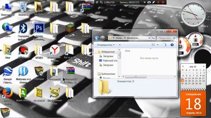Go to previous month in calendar gadget
The width and height of the screenshot is (211, 118).
click(x=183, y=66)
